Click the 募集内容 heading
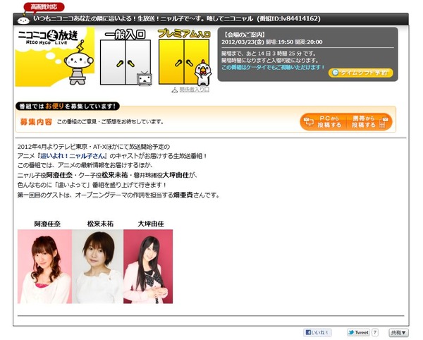 [36, 122]
